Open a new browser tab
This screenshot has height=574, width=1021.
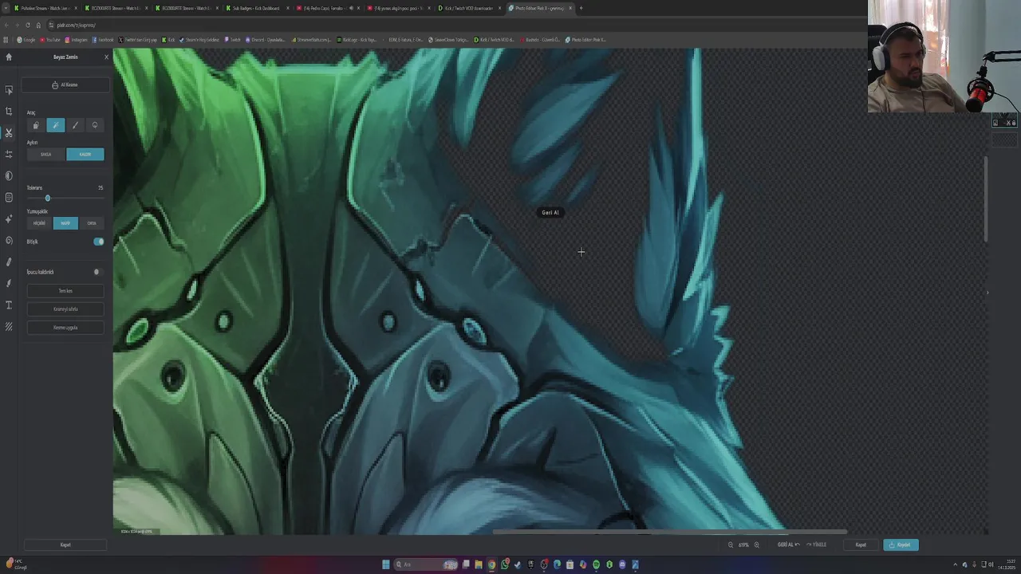[581, 8]
